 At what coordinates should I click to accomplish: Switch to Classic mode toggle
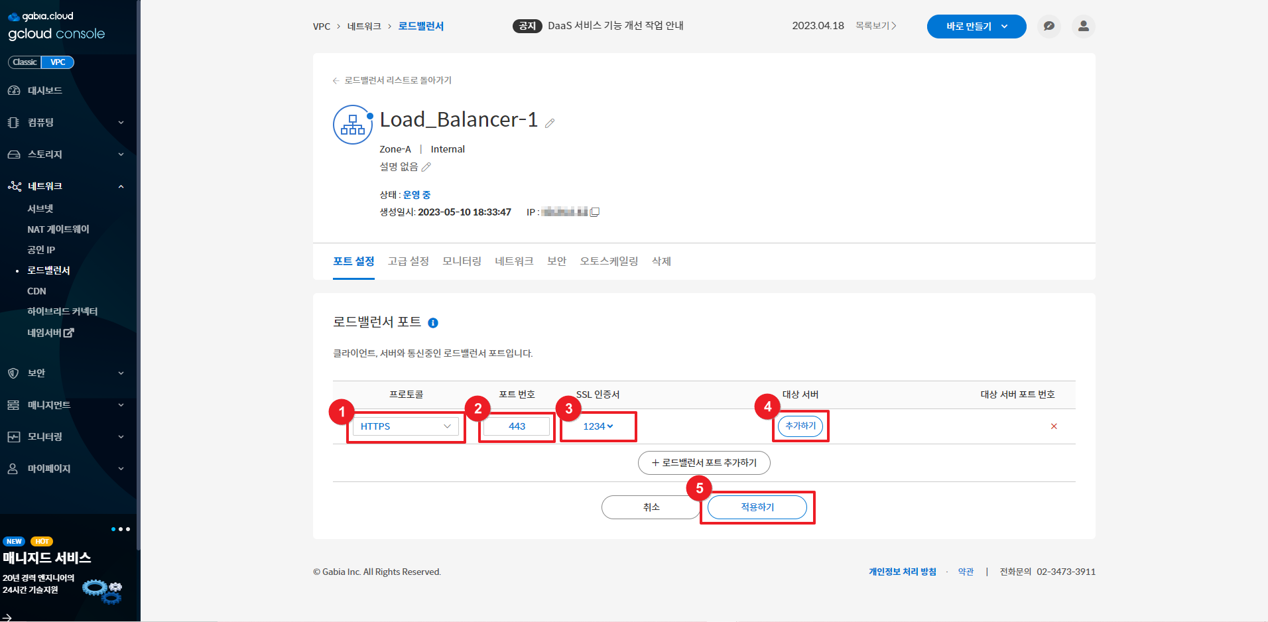click(x=25, y=62)
